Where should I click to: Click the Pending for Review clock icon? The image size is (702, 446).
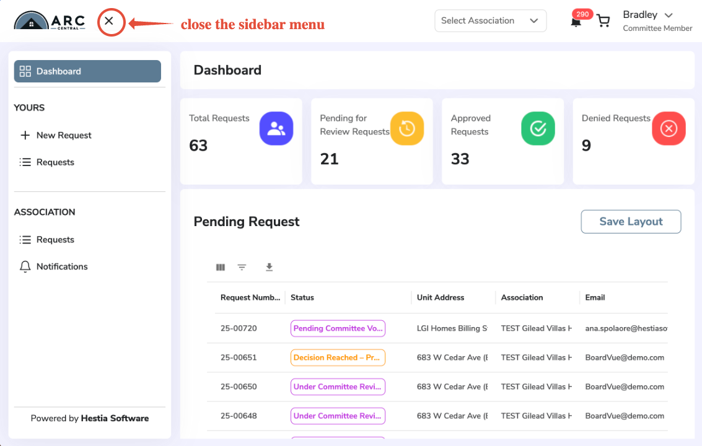(407, 128)
